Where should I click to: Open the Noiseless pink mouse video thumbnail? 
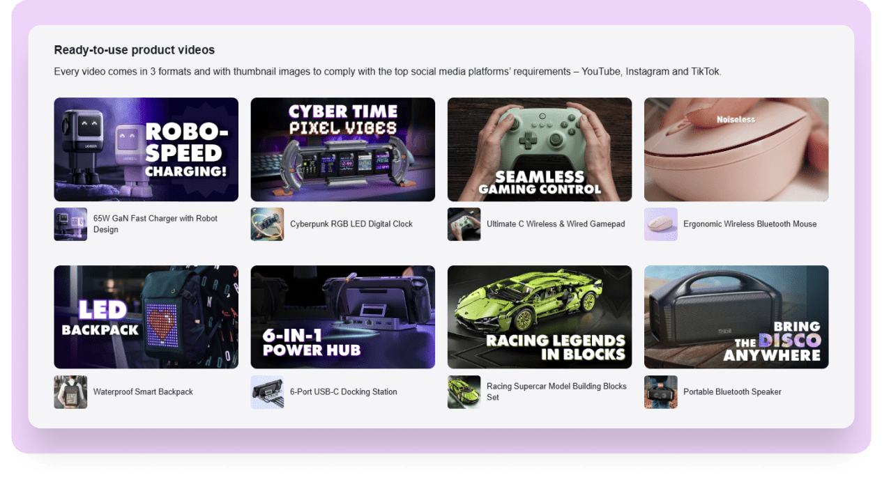tap(736, 150)
